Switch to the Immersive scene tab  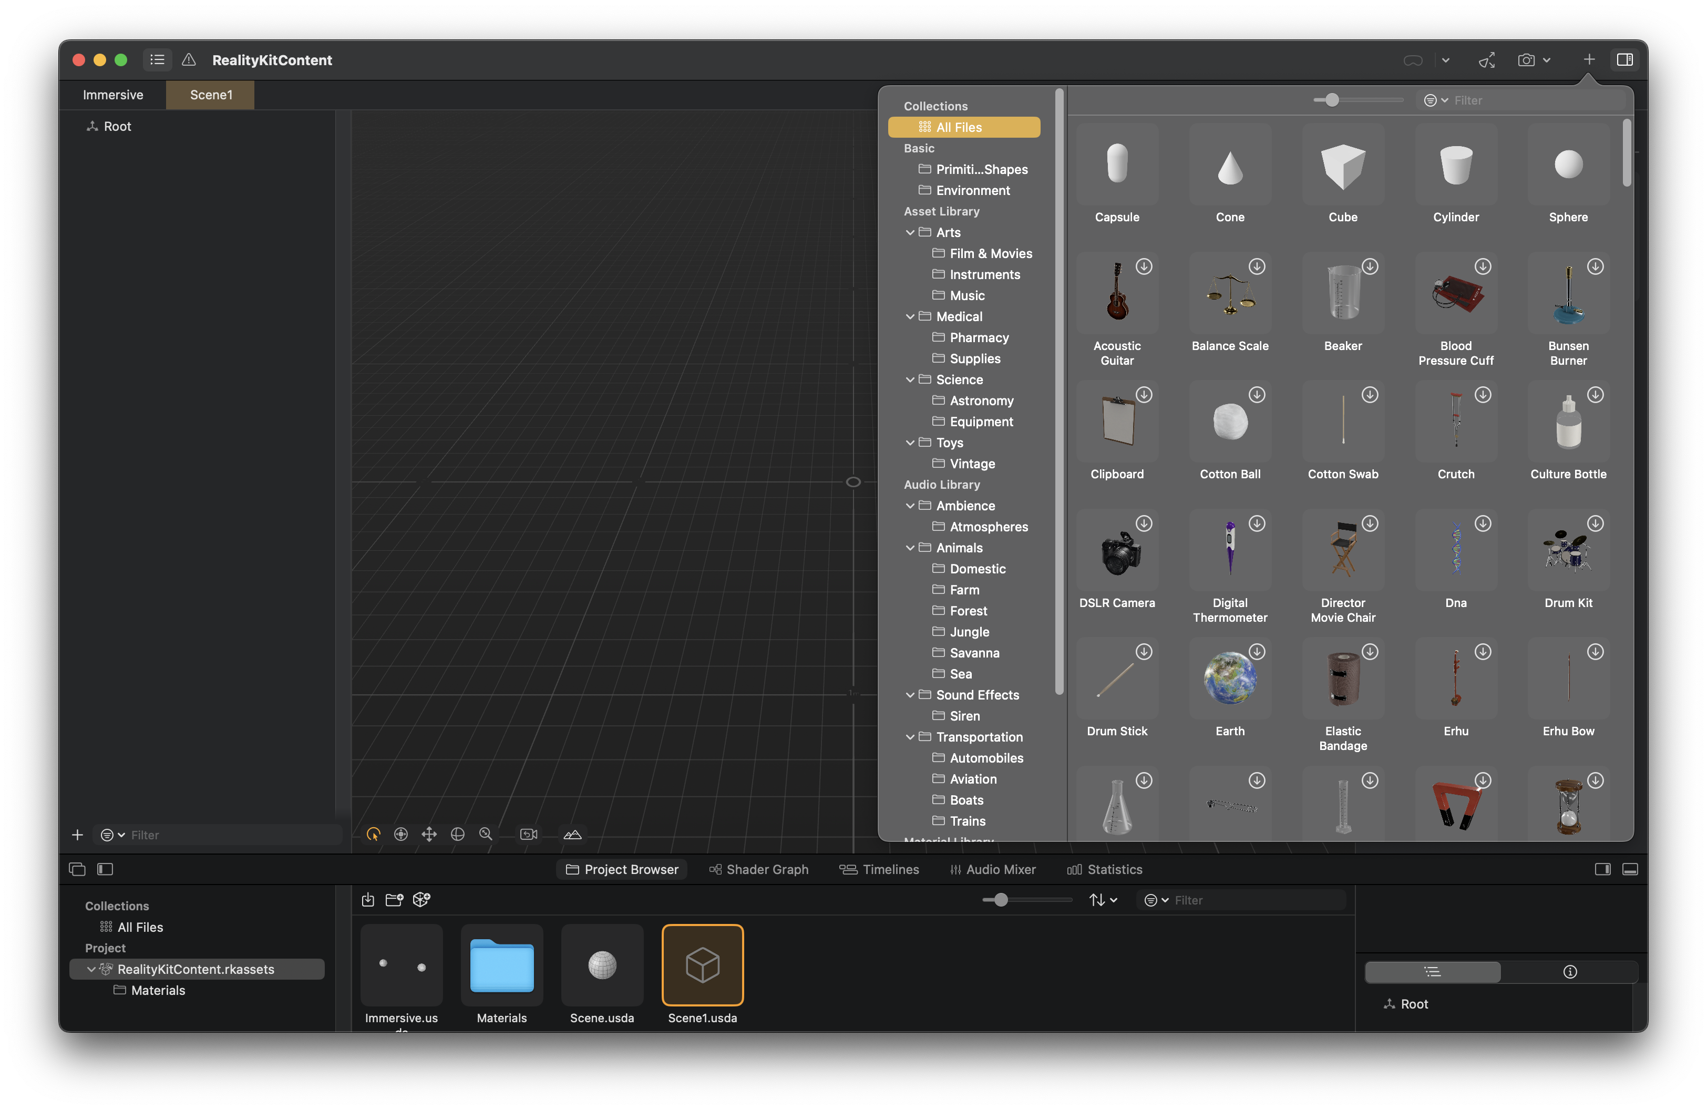tap(112, 95)
